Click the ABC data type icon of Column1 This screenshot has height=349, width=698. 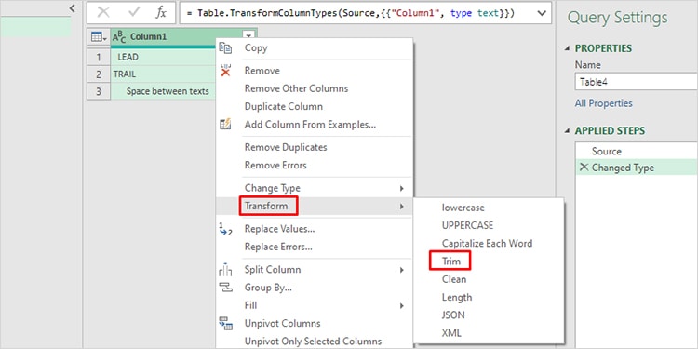[x=119, y=37]
